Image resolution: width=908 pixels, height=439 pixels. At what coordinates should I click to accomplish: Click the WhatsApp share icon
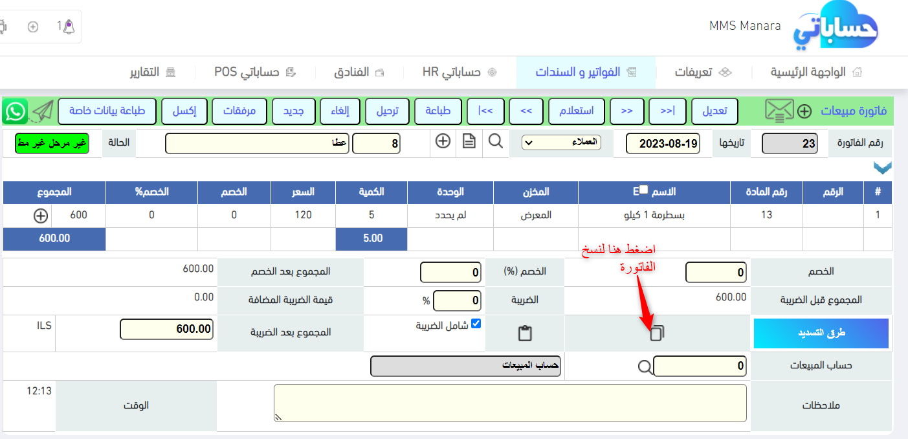[x=14, y=111]
